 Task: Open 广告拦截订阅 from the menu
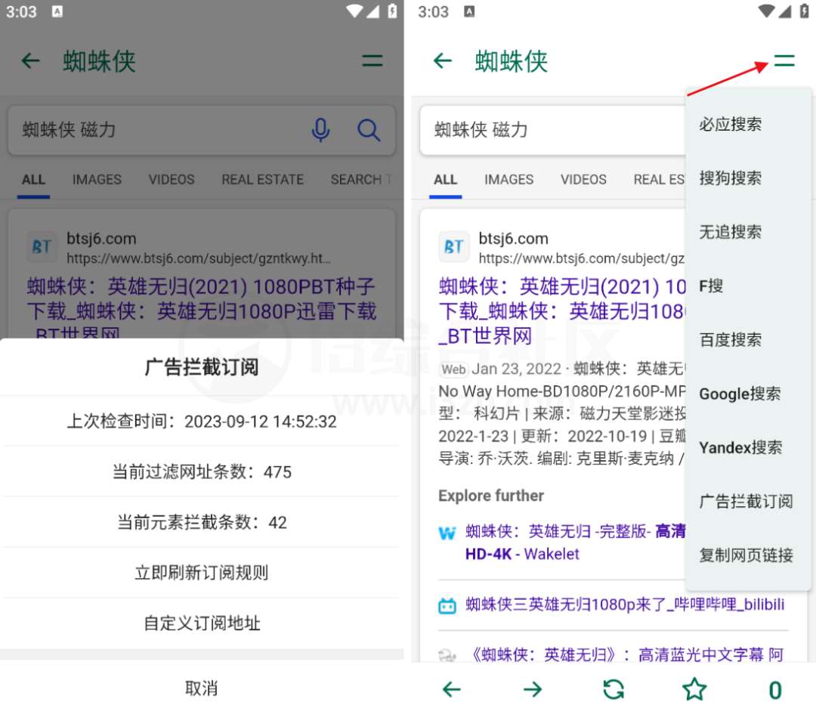746,501
